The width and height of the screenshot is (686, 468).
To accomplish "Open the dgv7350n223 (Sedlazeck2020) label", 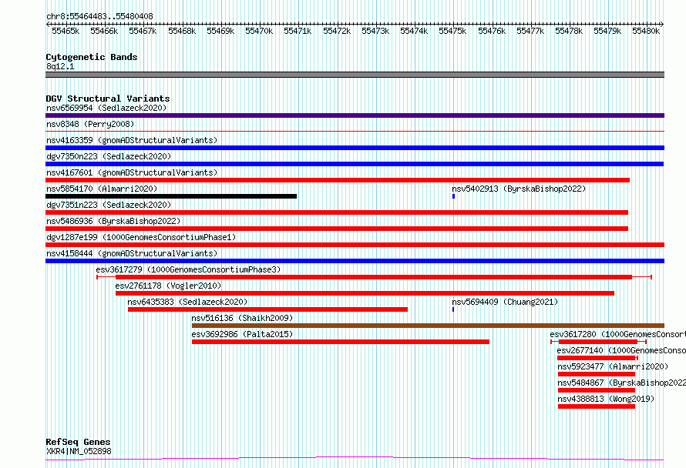I will coord(109,156).
